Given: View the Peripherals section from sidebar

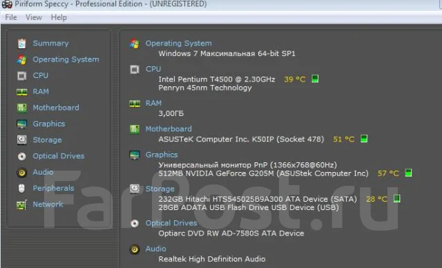Looking at the screenshot, I should tap(54, 188).
